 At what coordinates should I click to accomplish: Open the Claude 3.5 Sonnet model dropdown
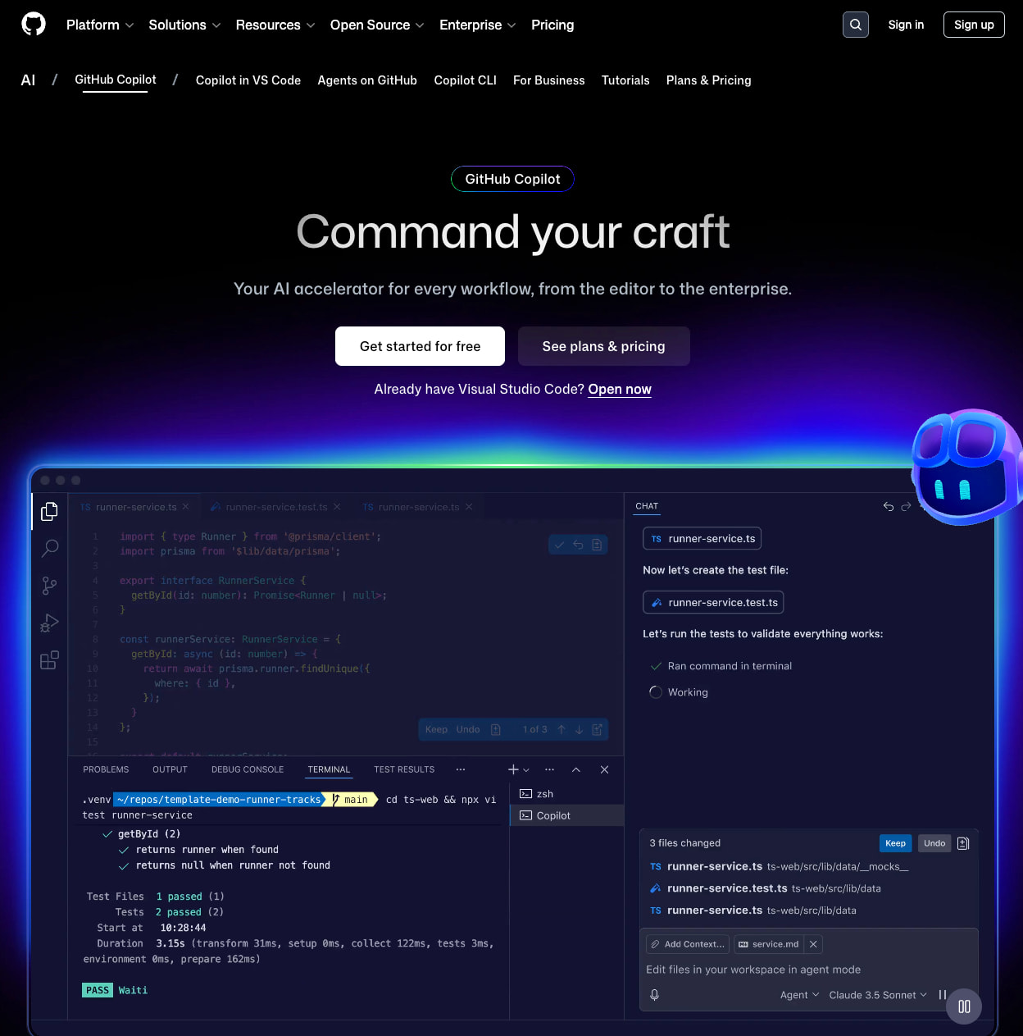(877, 994)
